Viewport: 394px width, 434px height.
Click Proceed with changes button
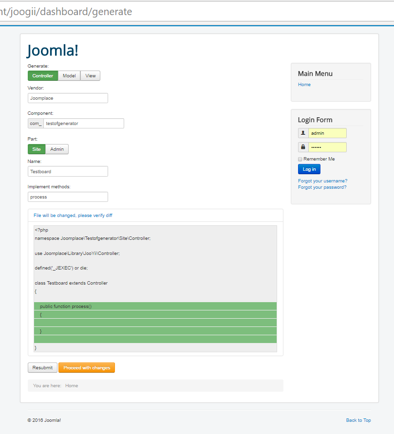click(x=87, y=367)
